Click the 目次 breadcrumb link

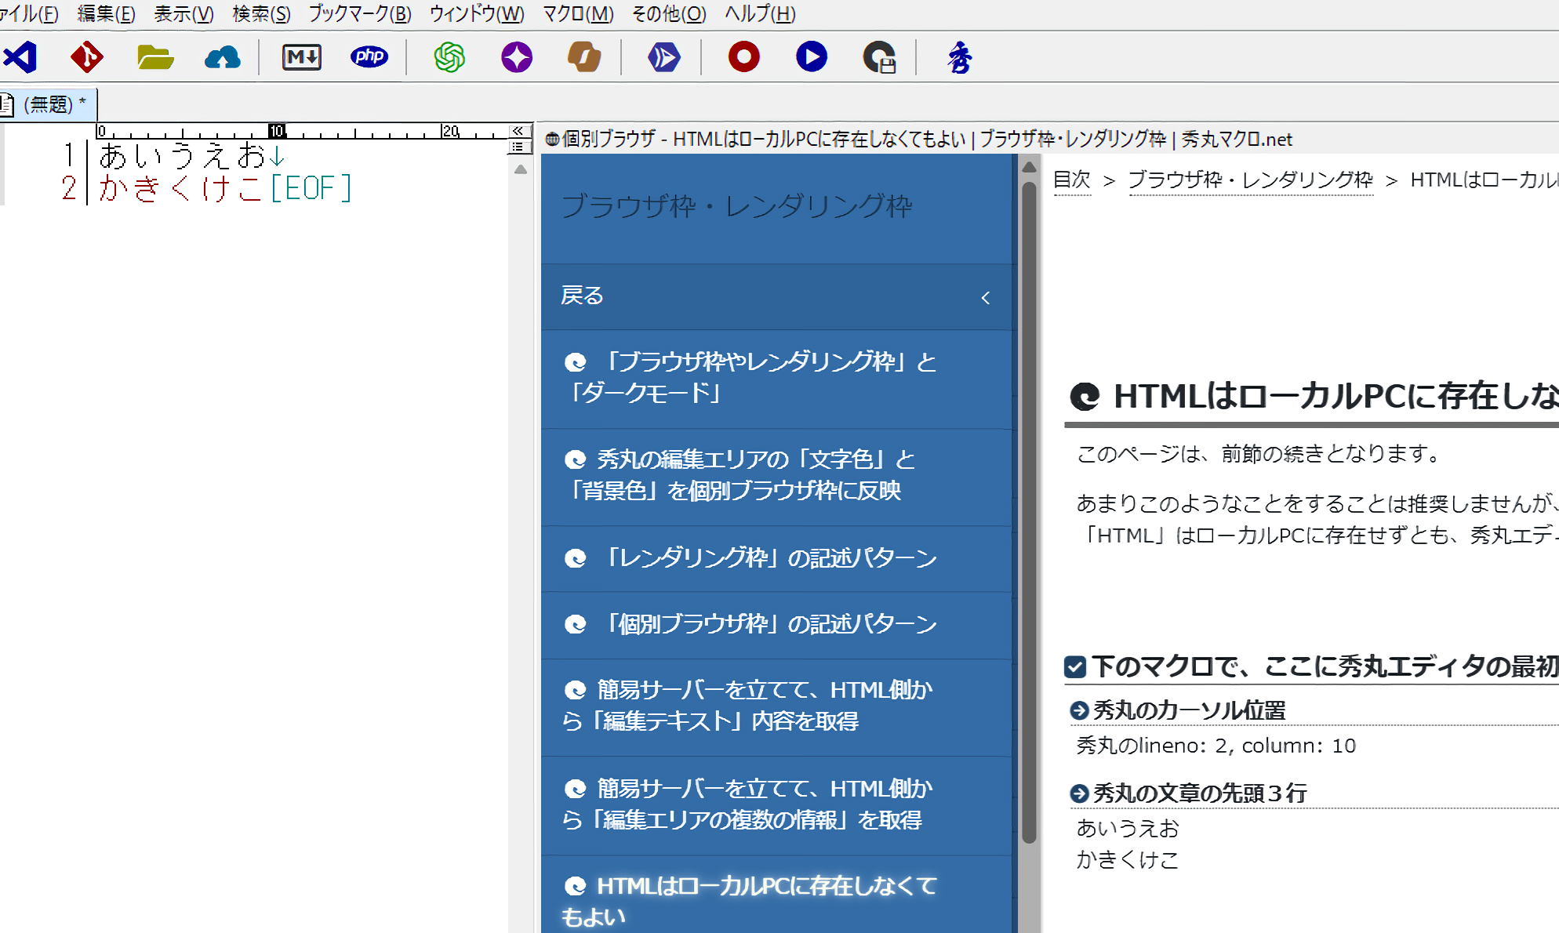coord(1071,180)
